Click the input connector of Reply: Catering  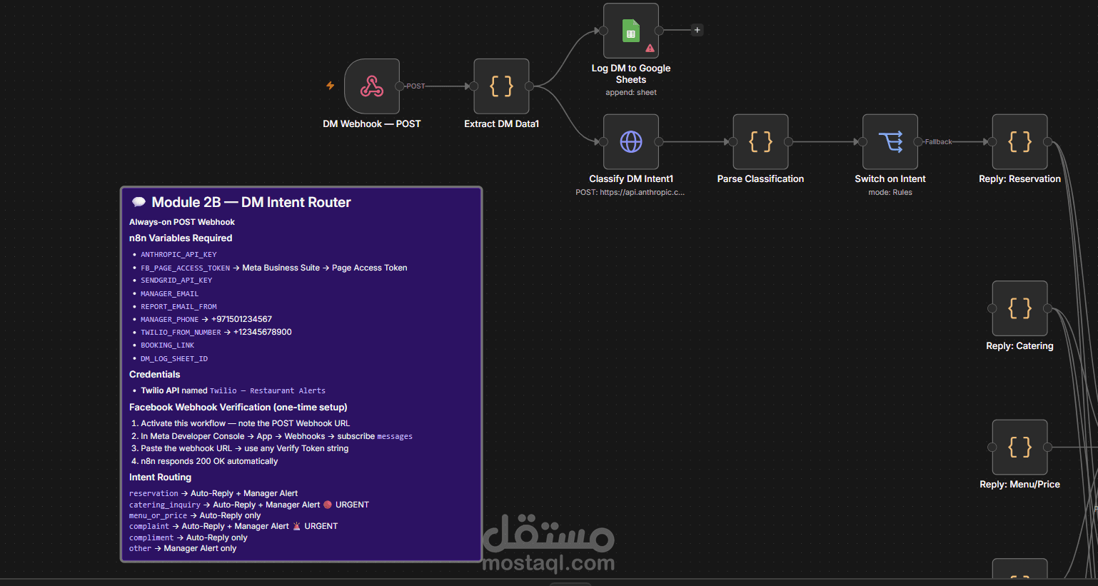coord(992,308)
